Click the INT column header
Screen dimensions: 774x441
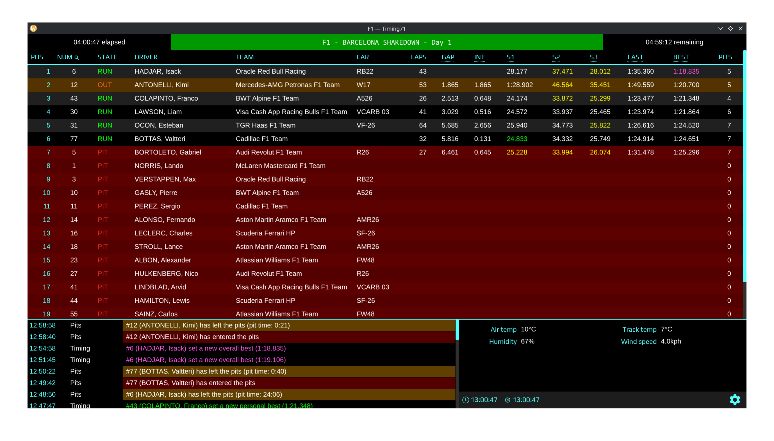tap(479, 57)
